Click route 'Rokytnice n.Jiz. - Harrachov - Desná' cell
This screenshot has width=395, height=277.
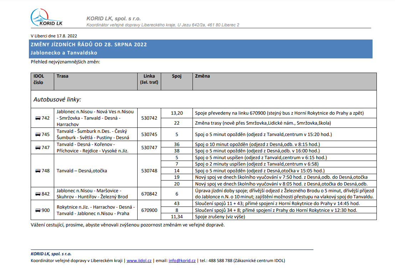tap(96, 210)
